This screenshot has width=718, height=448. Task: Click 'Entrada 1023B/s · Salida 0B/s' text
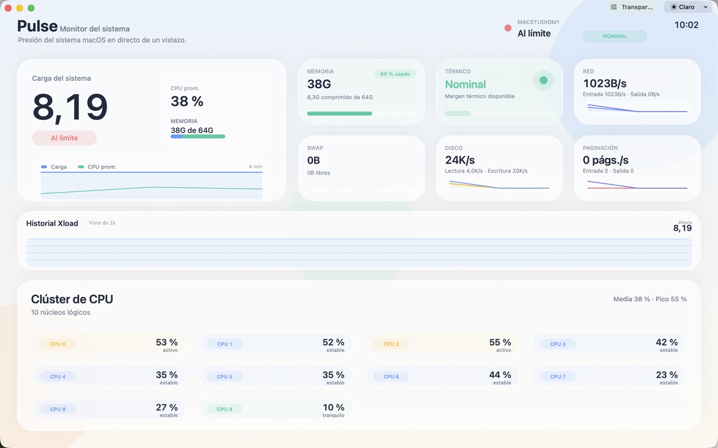click(x=621, y=94)
